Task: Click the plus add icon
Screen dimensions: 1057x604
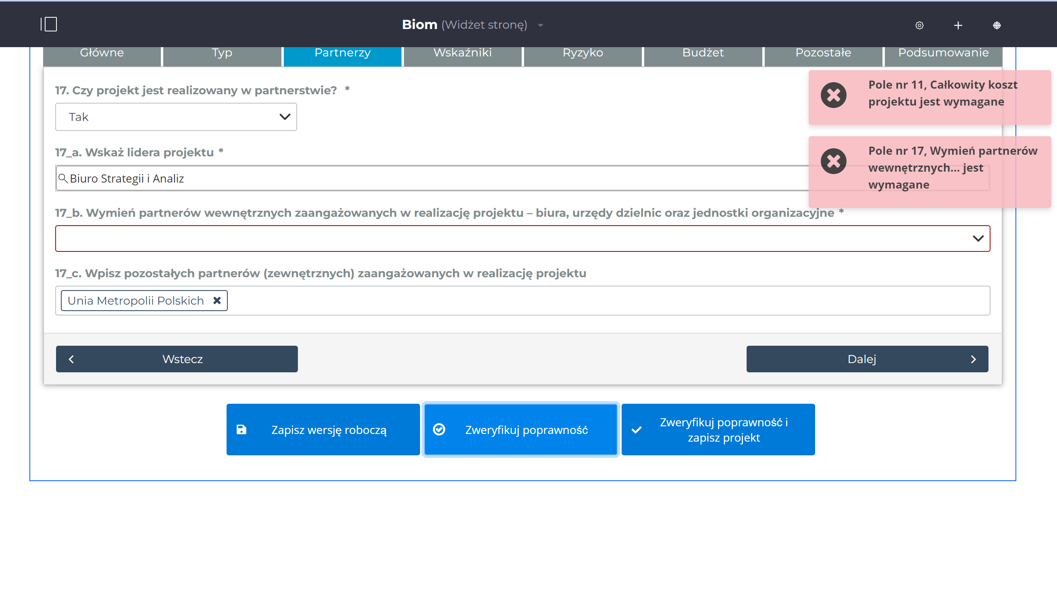Action: tap(958, 25)
